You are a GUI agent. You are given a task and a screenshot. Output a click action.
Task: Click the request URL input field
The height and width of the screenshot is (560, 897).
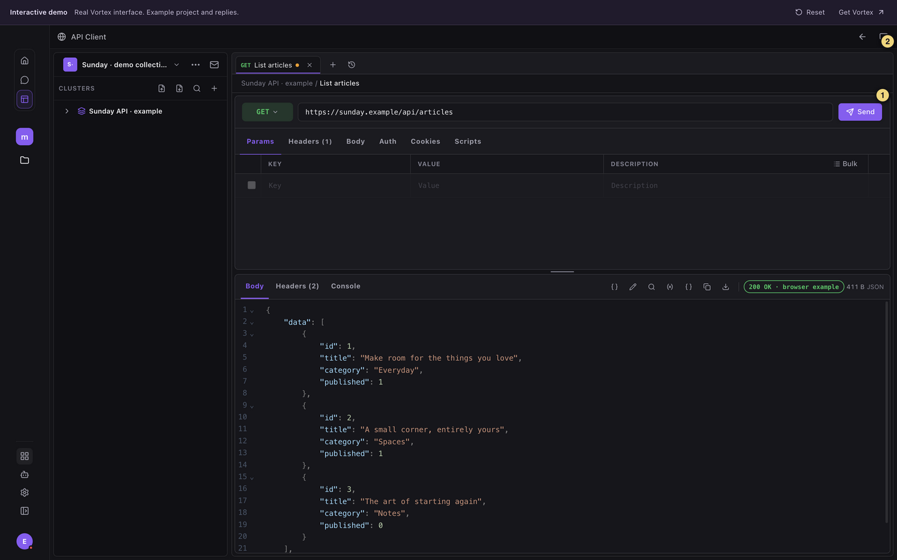point(565,112)
